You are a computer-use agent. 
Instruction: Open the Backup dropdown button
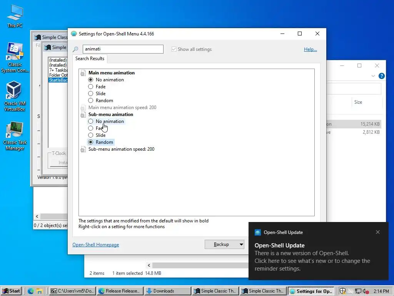coord(224,244)
